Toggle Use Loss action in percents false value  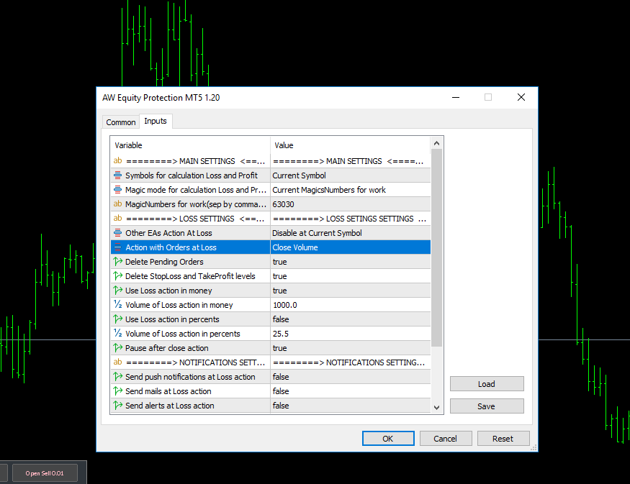(351, 319)
